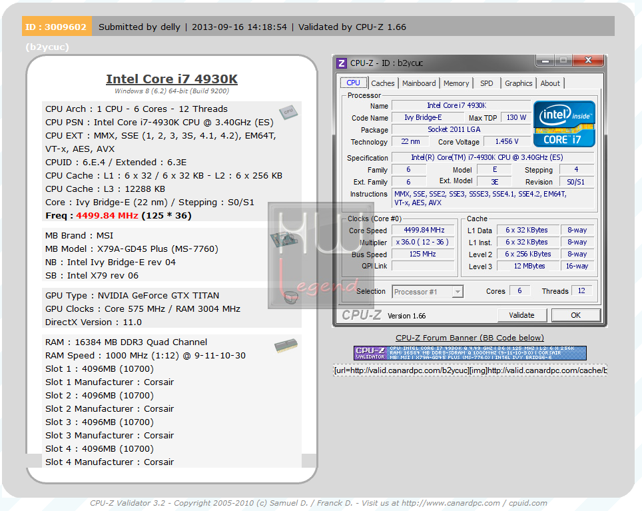
Task: Click the motherboard icon beside MB Brand
Action: click(285, 240)
